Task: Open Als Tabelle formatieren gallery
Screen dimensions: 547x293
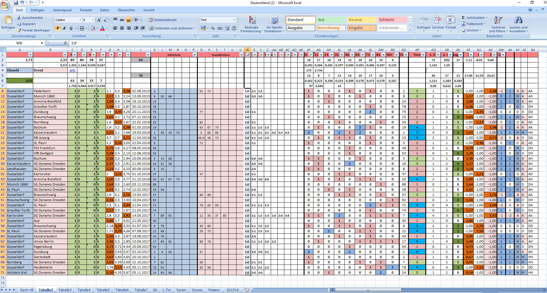Action: (274, 24)
